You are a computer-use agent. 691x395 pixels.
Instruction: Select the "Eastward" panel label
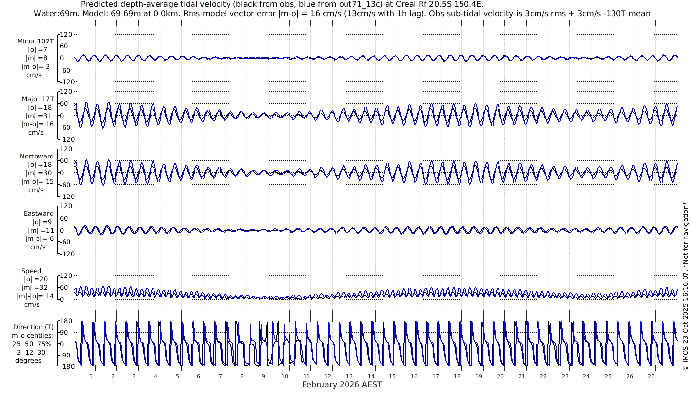(x=38, y=213)
